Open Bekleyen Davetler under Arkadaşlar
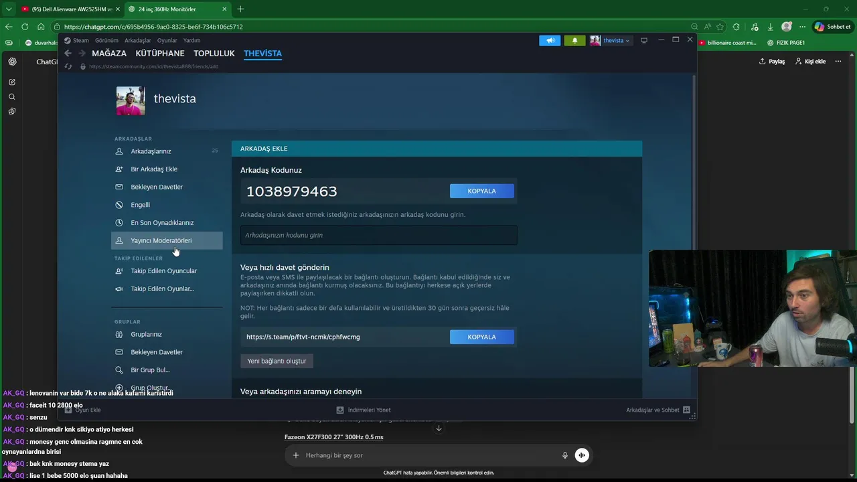The height and width of the screenshot is (482, 857). pyautogui.click(x=157, y=187)
